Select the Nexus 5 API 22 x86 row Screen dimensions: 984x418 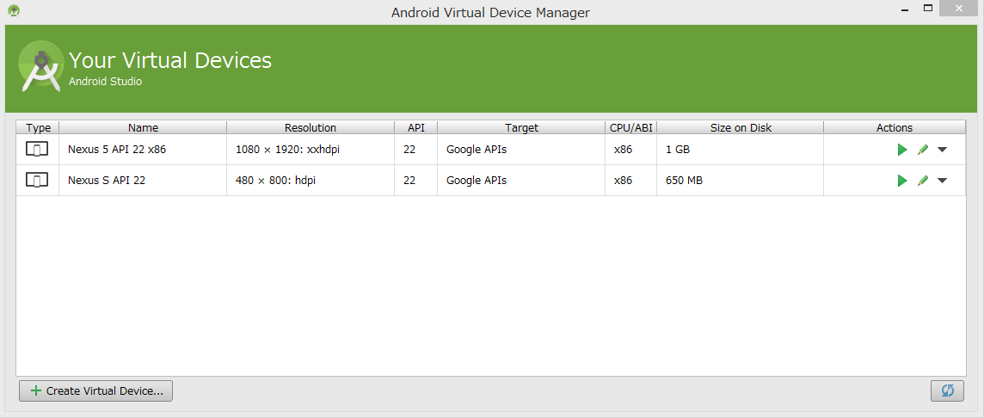pos(491,150)
